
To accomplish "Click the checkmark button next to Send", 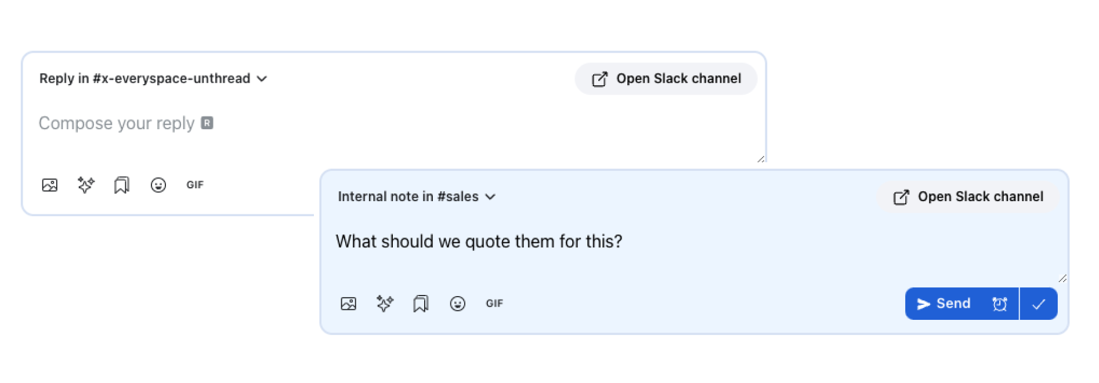I will (1039, 304).
